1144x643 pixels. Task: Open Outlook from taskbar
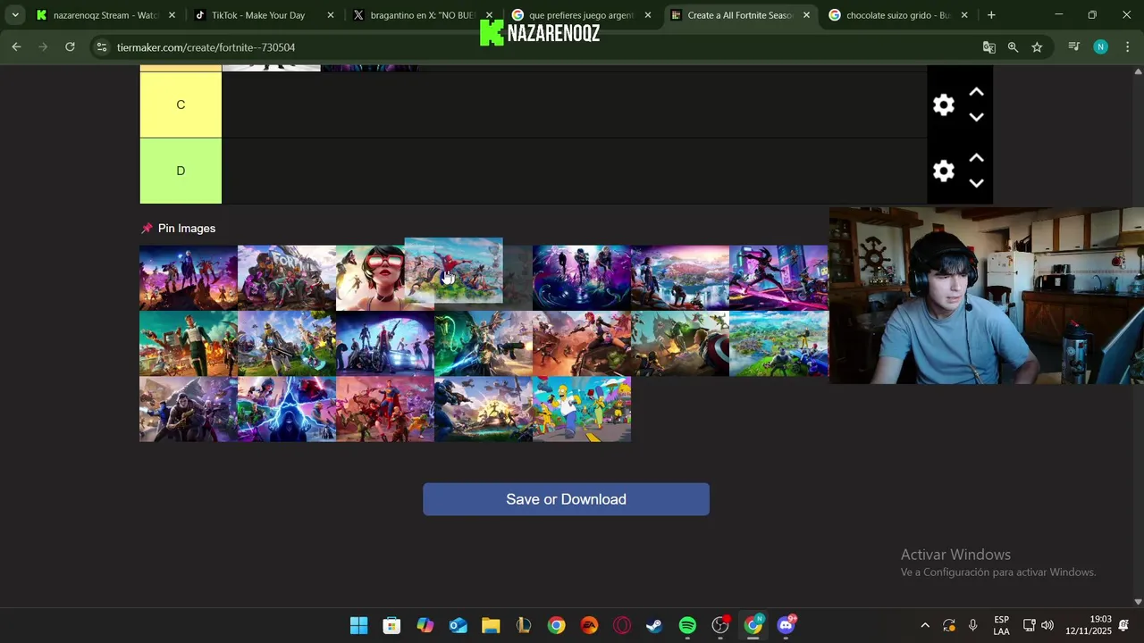pos(458,625)
